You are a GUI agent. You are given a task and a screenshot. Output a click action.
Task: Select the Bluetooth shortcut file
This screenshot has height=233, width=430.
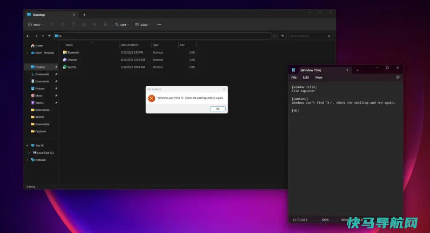coord(71,52)
